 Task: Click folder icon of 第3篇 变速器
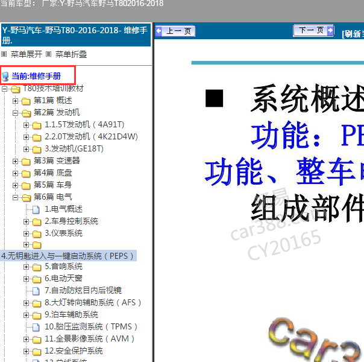(x=26, y=162)
